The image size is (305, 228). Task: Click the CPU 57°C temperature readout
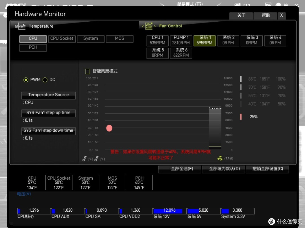coord(32,183)
